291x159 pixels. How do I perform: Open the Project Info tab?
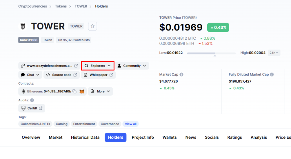[143, 137]
